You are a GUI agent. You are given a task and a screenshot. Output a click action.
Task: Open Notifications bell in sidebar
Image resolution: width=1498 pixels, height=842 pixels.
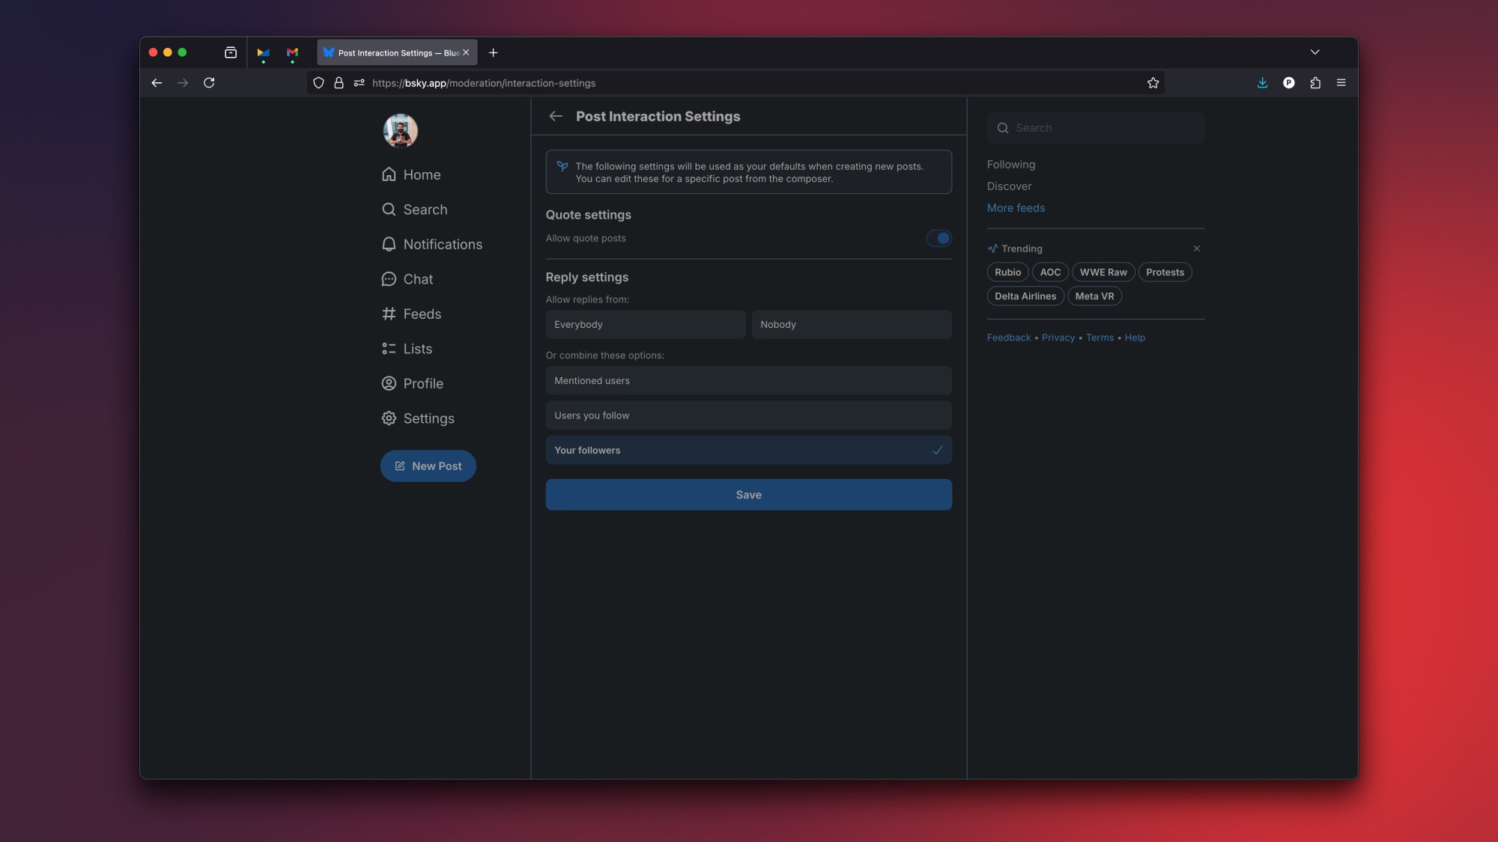[x=431, y=244]
